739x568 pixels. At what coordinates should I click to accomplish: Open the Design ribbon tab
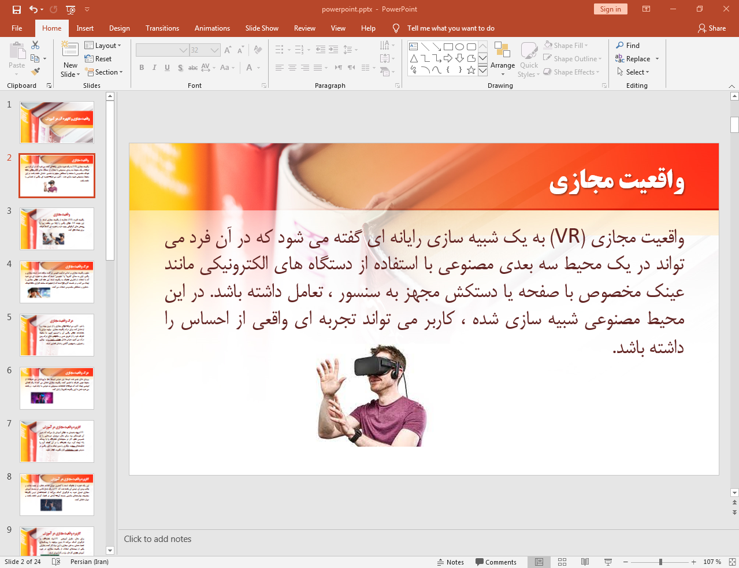(120, 28)
